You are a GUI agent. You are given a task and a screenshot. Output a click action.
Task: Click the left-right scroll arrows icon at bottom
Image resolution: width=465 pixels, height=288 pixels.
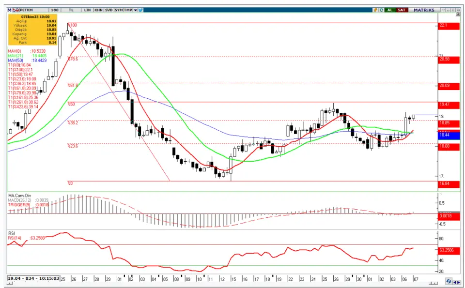point(457,281)
